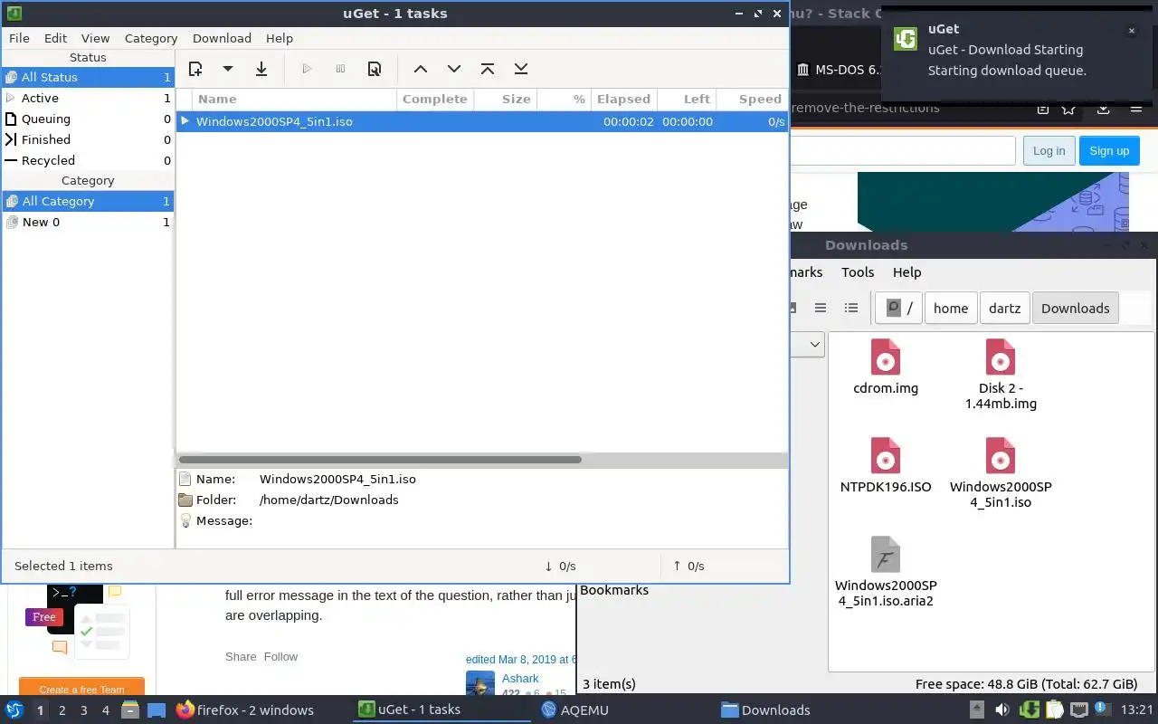The height and width of the screenshot is (724, 1158).
Task: Go to the dartz path button
Action: click(x=1004, y=308)
